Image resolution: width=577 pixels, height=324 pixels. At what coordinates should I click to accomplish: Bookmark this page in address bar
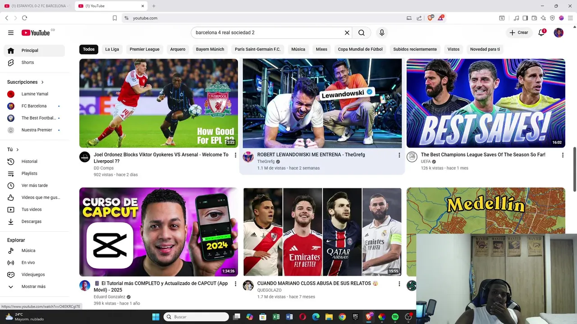[114, 18]
